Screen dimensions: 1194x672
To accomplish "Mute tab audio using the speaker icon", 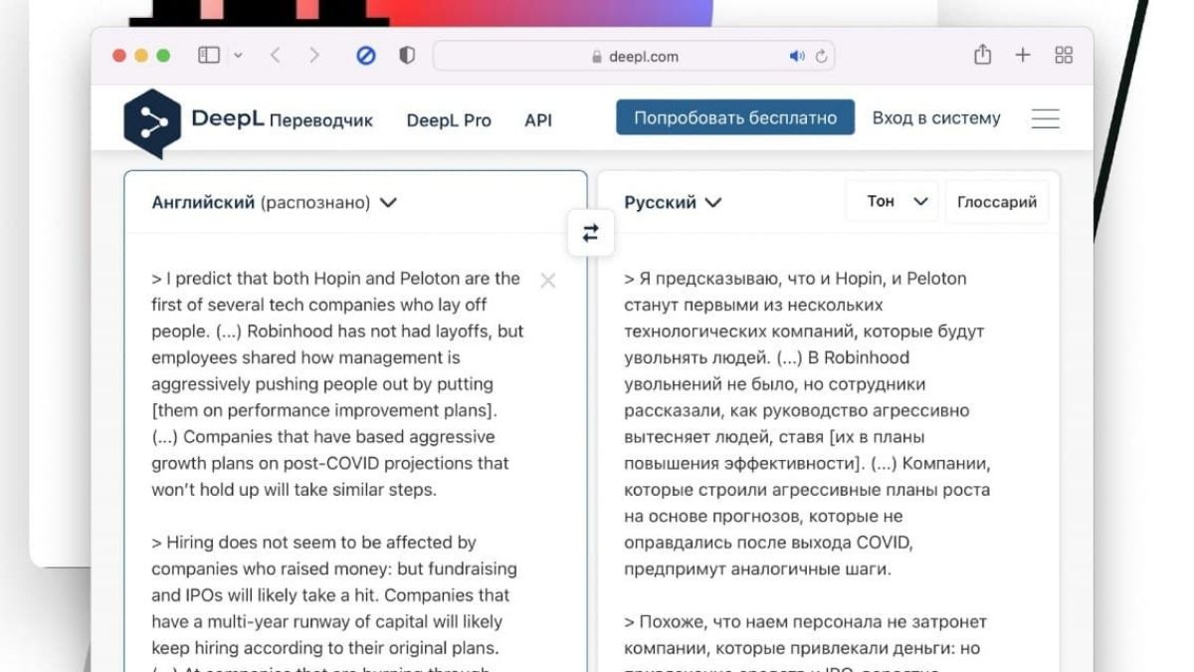I will (x=797, y=57).
